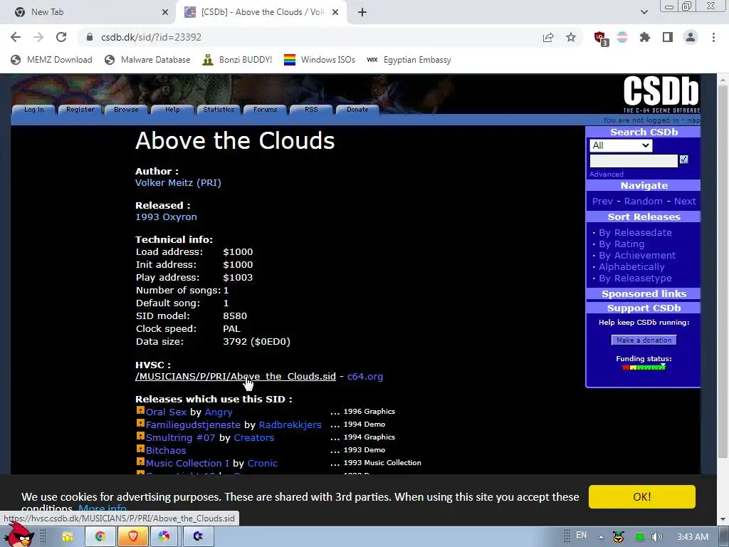
Task: Open Advanced search link
Action: click(607, 174)
